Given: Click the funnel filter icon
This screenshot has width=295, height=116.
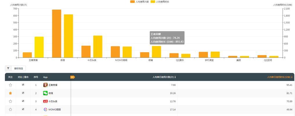Looking at the screenshot, I should (x=8, y=68).
